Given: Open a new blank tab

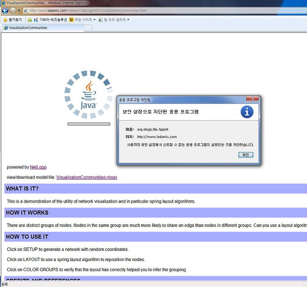Looking at the screenshot, I should click(88, 28).
